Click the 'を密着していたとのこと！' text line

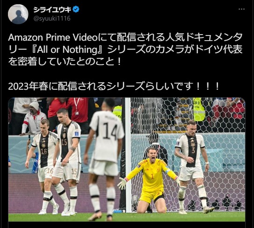pos(65,62)
